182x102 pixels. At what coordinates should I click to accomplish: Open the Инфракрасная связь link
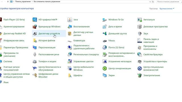point(14,41)
